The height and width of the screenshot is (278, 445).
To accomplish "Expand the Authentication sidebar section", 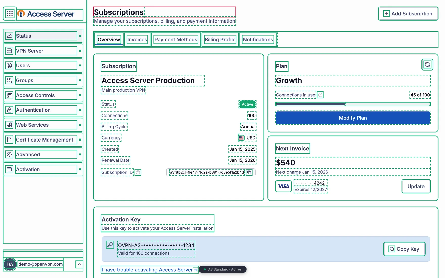I will tap(80, 110).
